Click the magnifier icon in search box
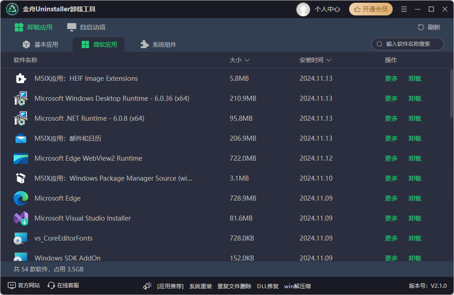Viewport: 454px width, 295px height. 379,44
